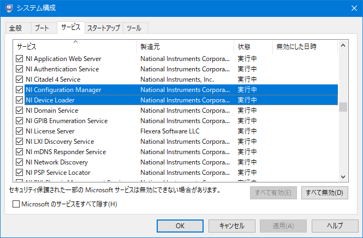This screenshot has width=363, height=238.
Task: Uncheck NI Domain Service checkbox
Action: tap(20, 111)
